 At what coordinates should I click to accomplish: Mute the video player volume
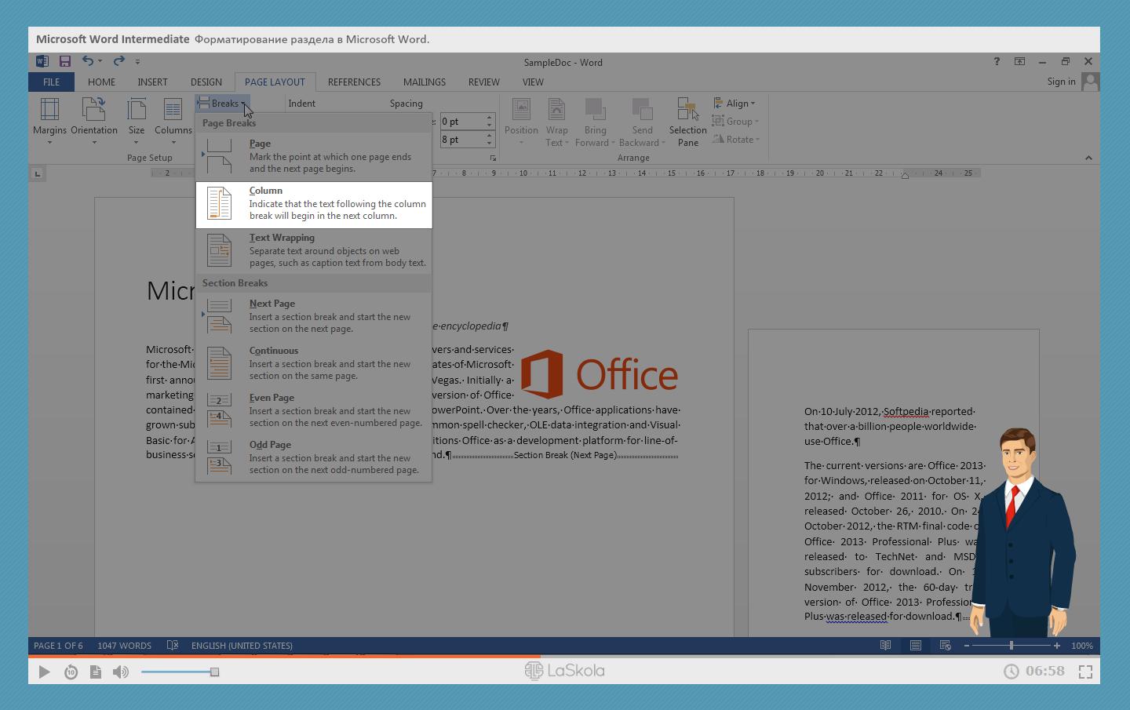pos(120,672)
